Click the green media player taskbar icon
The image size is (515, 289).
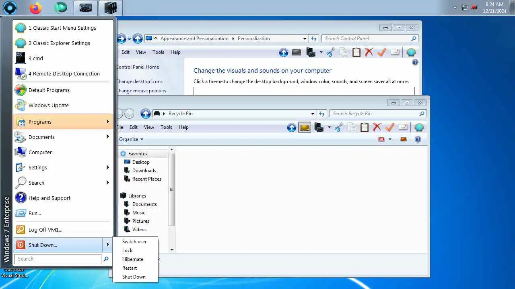tap(61, 8)
